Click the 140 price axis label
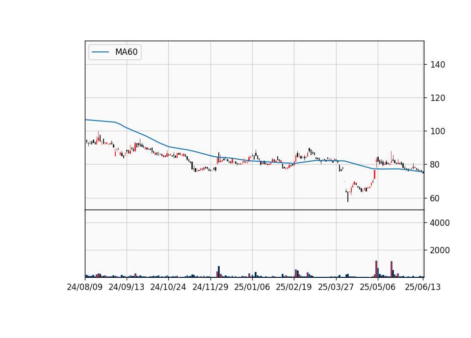The height and width of the screenshot is (338, 471). pos(438,65)
